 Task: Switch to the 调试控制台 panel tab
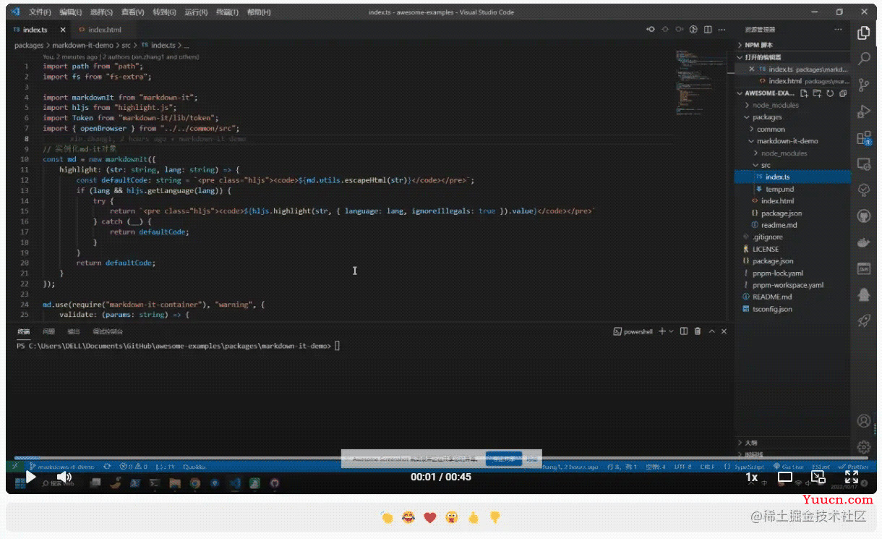pos(107,331)
